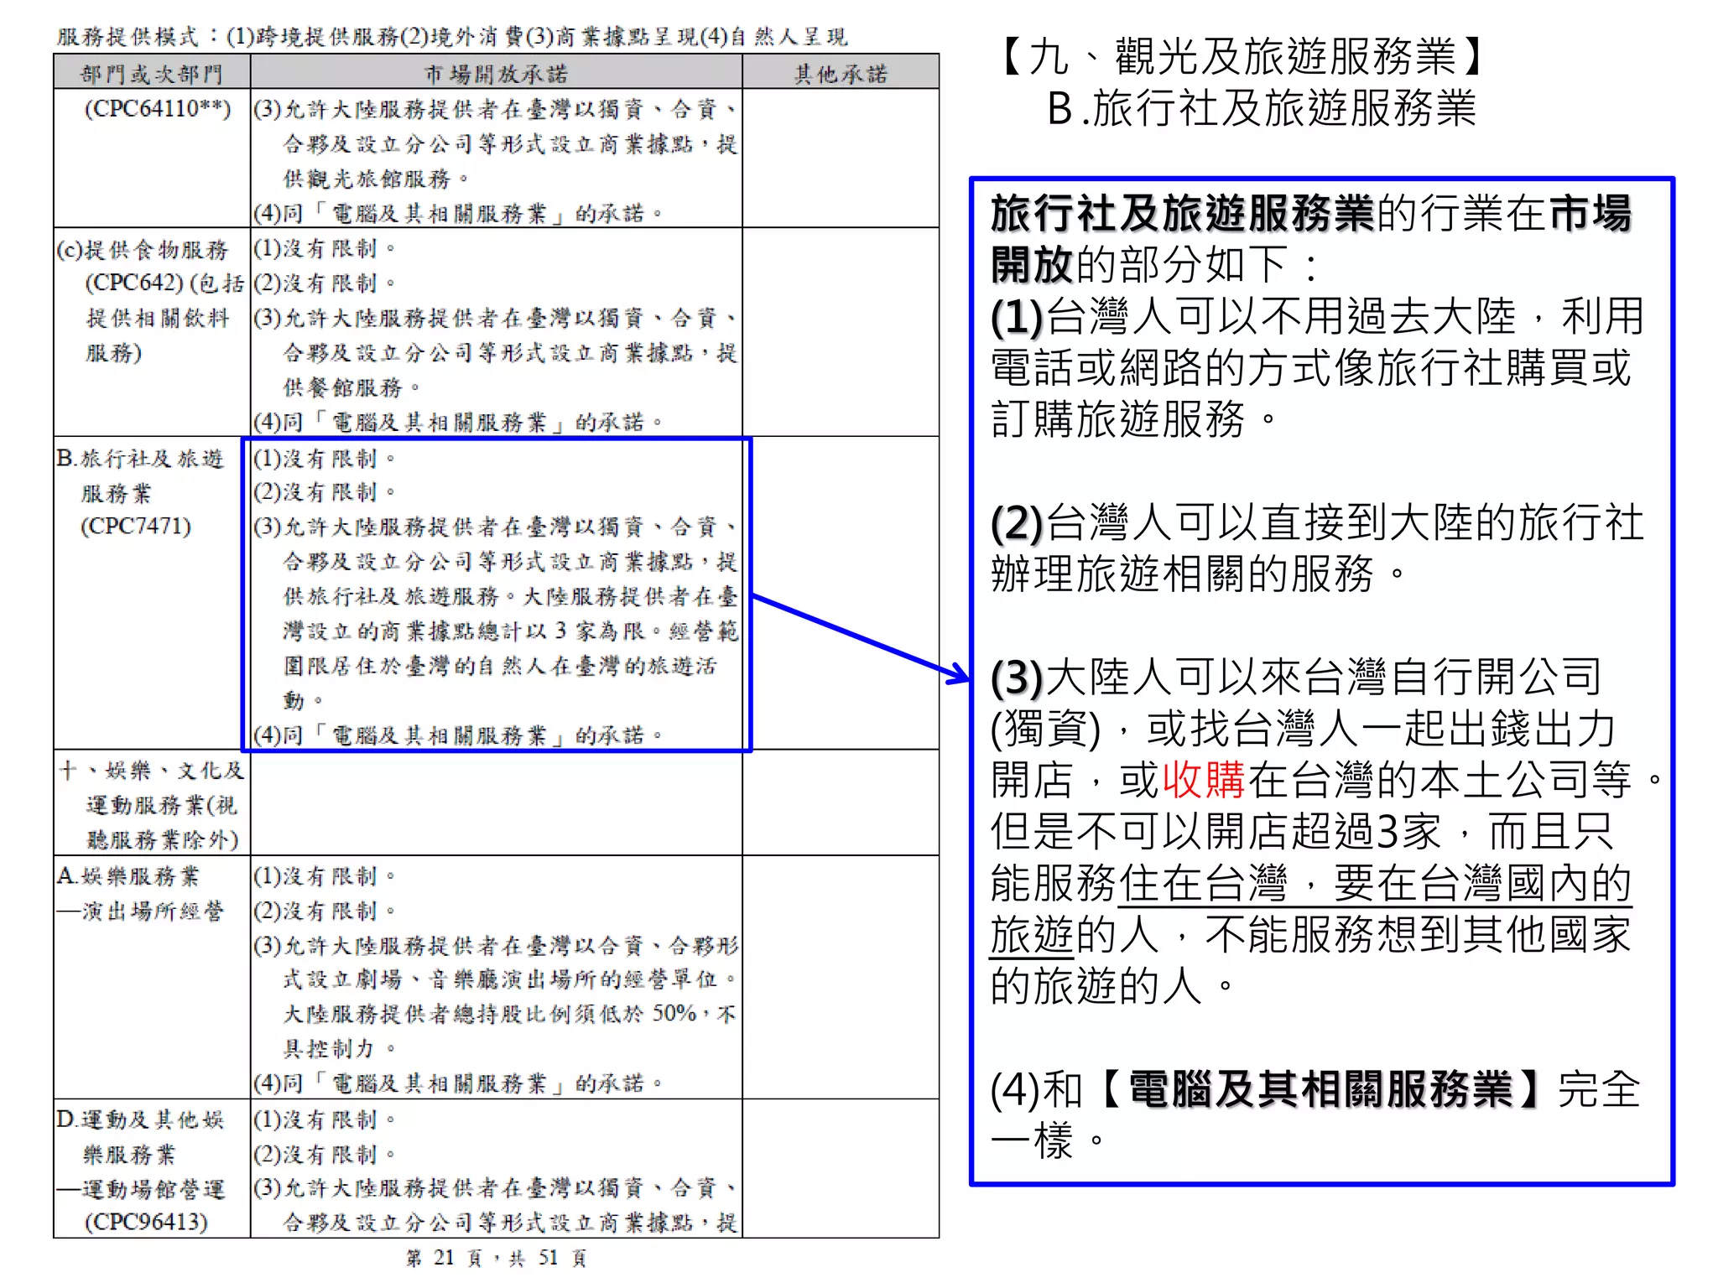This screenshot has height=1288, width=1718.
Task: Click the text 具控制力。
Action: (339, 1048)
